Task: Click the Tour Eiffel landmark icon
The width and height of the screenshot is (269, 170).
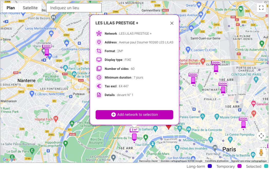Action: (153, 144)
